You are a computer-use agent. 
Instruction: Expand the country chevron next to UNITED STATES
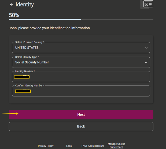[146, 48]
